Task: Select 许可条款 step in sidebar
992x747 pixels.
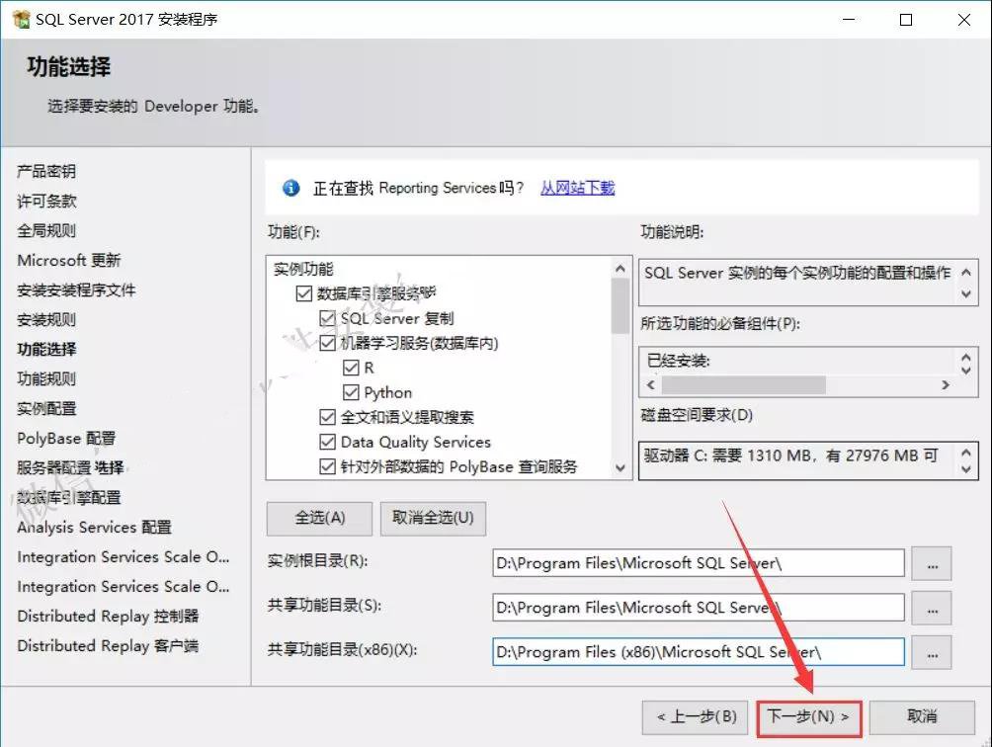Action: [46, 202]
